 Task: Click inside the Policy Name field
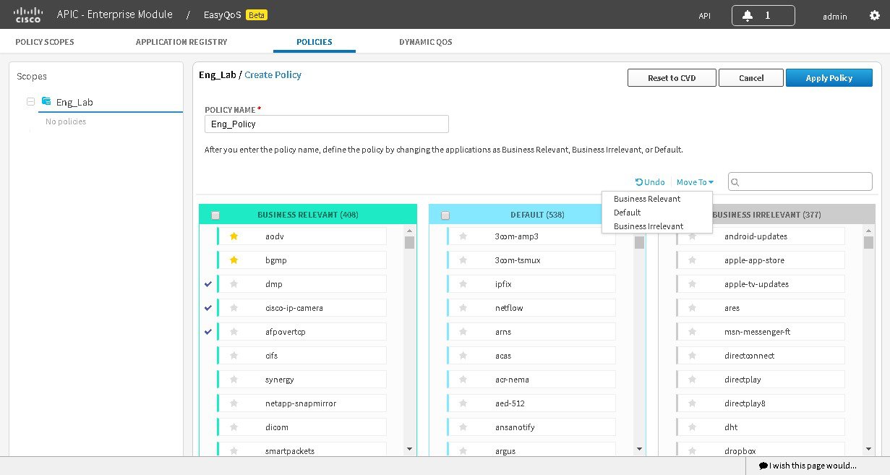(x=326, y=124)
